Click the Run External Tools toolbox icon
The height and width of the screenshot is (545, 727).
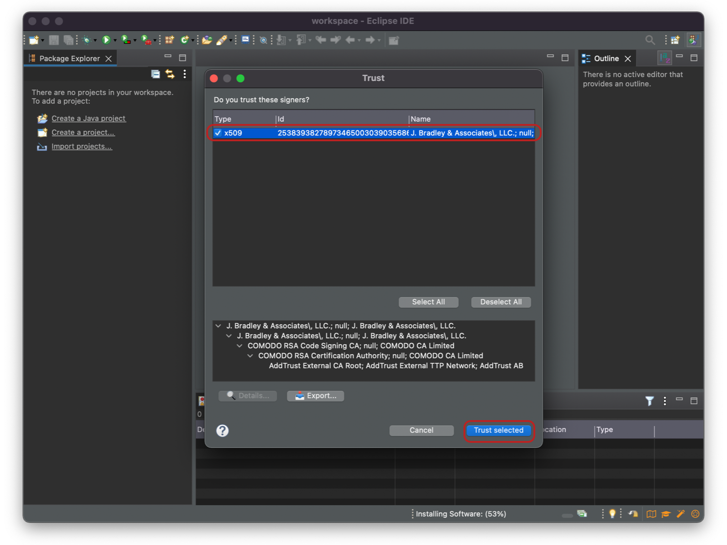[146, 40]
